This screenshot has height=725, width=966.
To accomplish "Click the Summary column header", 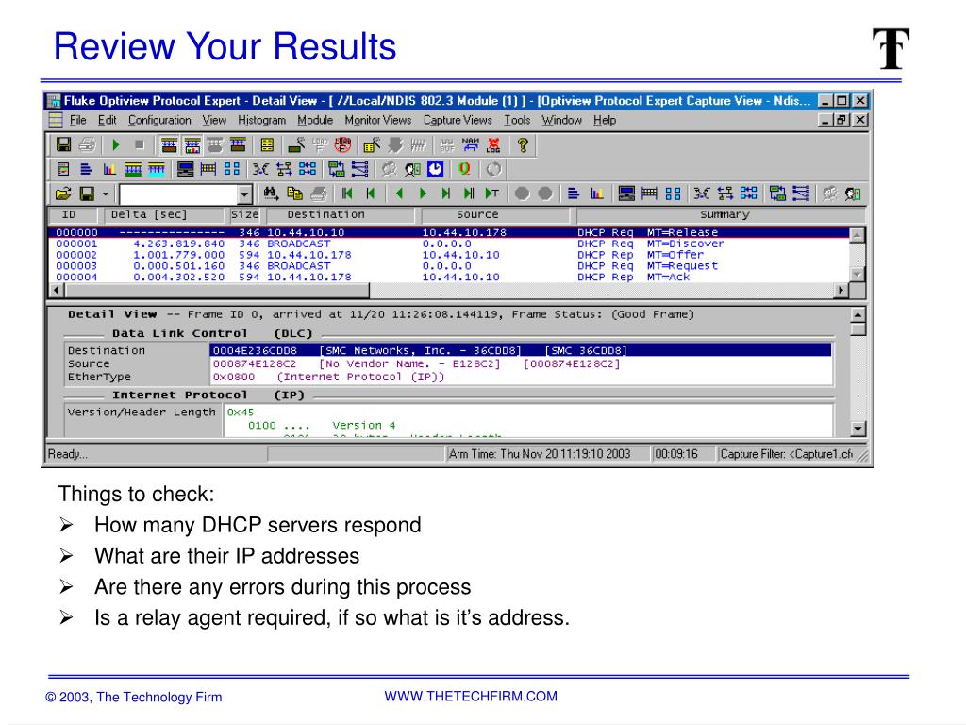I will click(x=721, y=214).
